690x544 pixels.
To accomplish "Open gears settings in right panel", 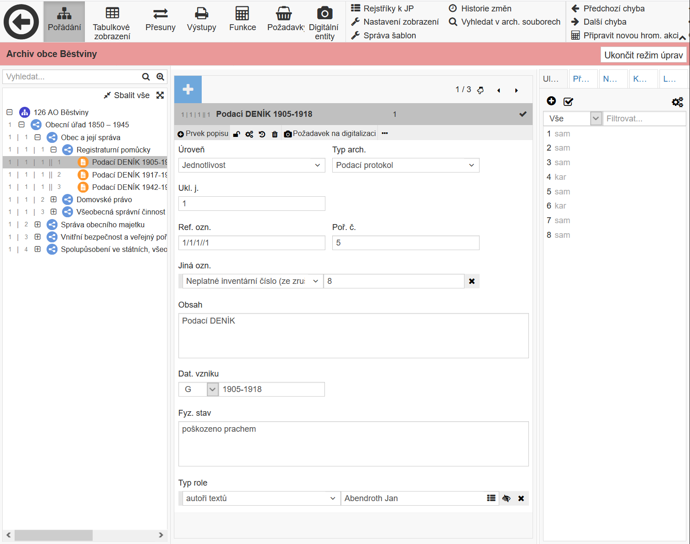I will click(677, 102).
